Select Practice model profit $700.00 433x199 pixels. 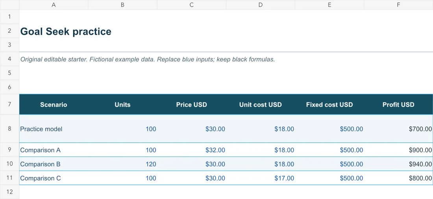(x=398, y=129)
